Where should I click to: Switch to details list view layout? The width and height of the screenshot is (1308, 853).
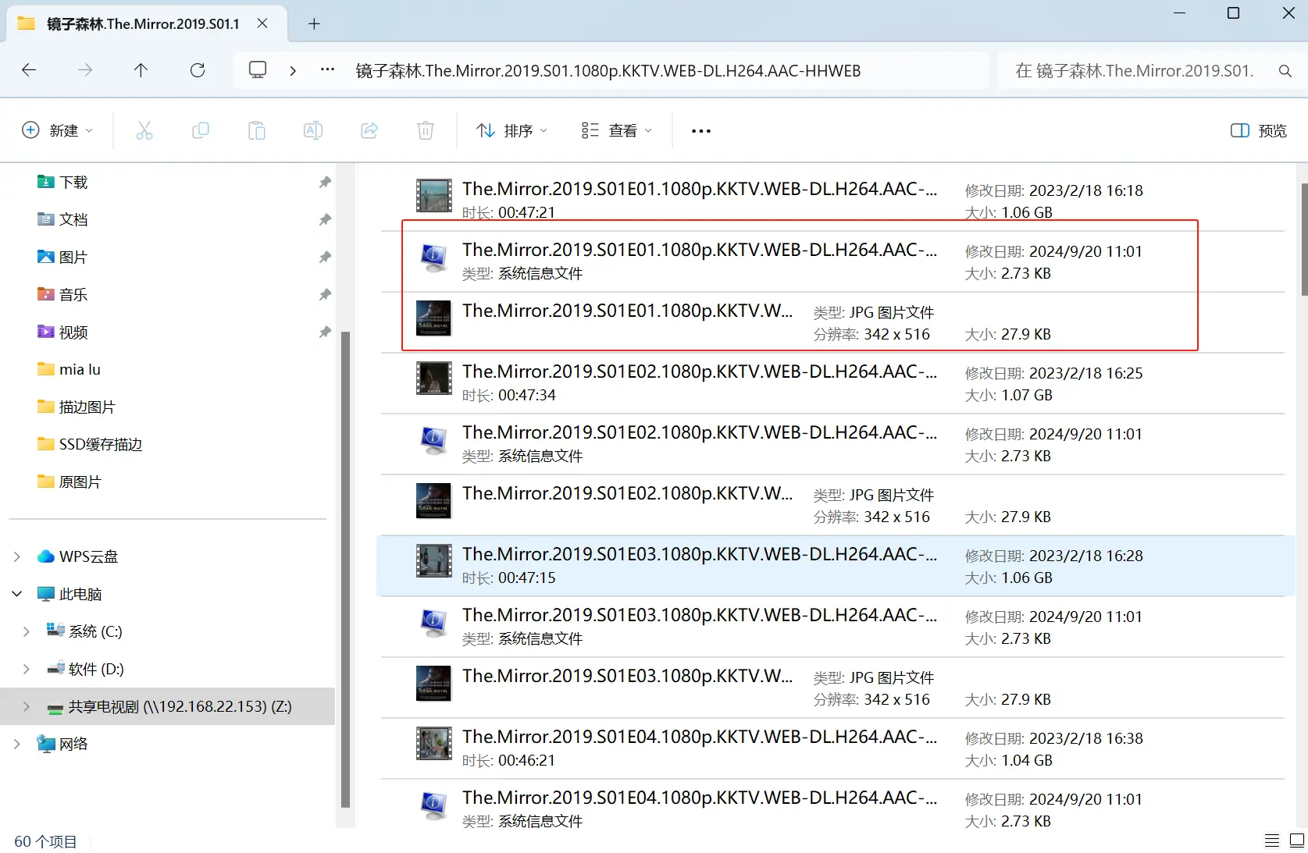point(1272,841)
